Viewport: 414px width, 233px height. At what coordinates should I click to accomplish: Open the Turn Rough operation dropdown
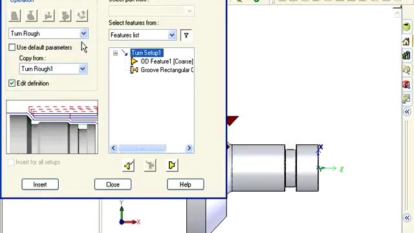[x=83, y=34]
